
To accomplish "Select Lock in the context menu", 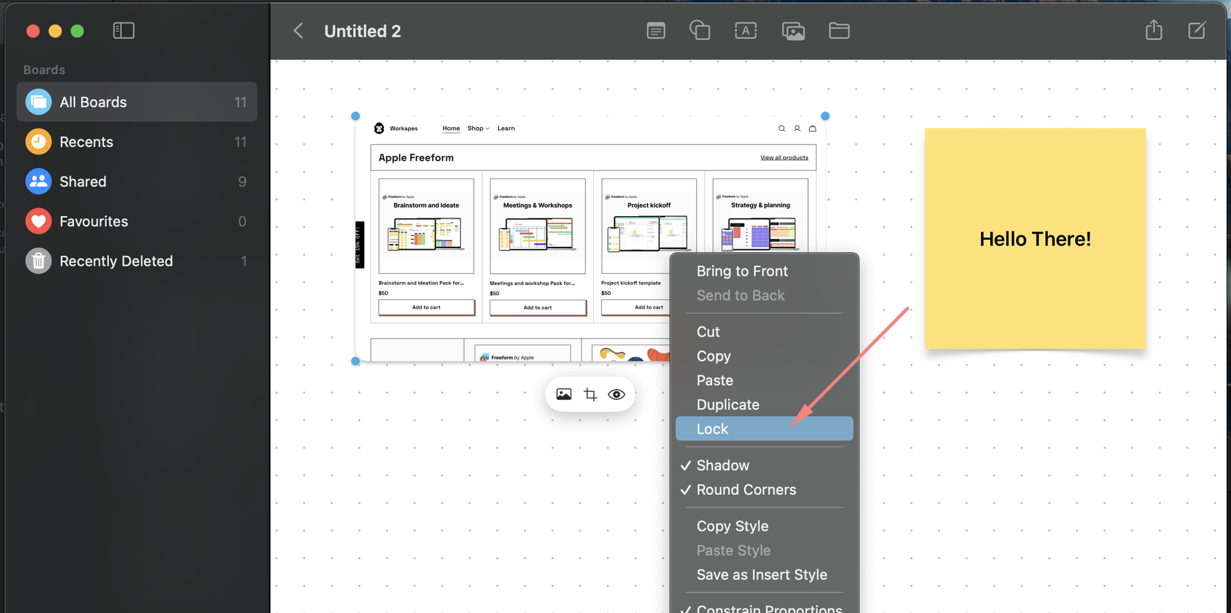I will [764, 429].
